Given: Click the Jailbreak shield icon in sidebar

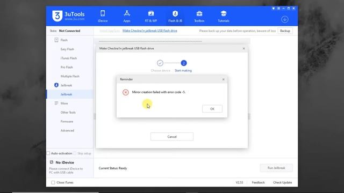Looking at the screenshot, I should [56, 85].
